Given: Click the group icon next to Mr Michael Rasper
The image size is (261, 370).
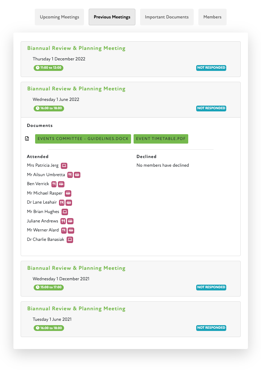Looking at the screenshot, I should pos(68,193).
